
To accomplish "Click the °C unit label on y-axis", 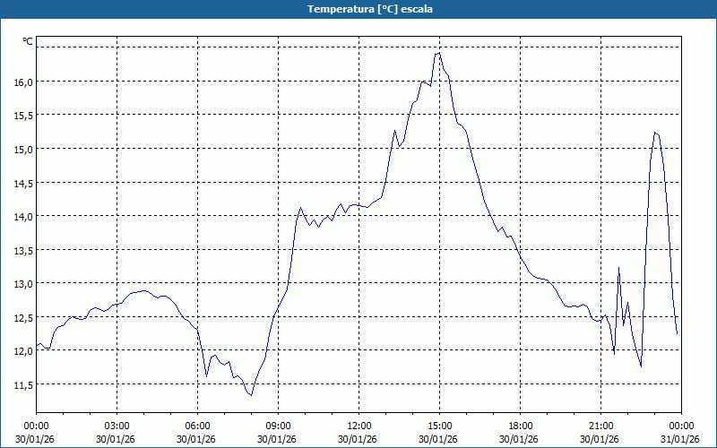I will 28,41.
